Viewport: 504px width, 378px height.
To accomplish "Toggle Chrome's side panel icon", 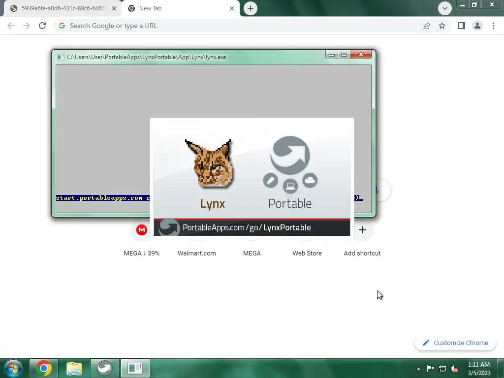I will [x=462, y=26].
